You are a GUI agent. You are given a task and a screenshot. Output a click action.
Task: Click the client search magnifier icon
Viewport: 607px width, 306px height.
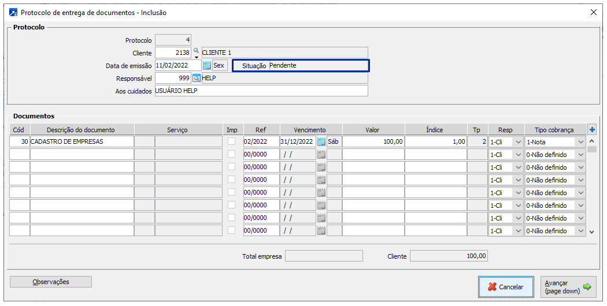pyautogui.click(x=196, y=52)
